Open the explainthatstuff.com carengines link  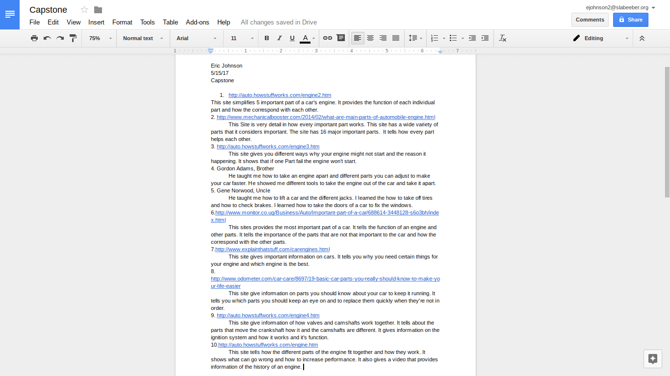[272, 249]
